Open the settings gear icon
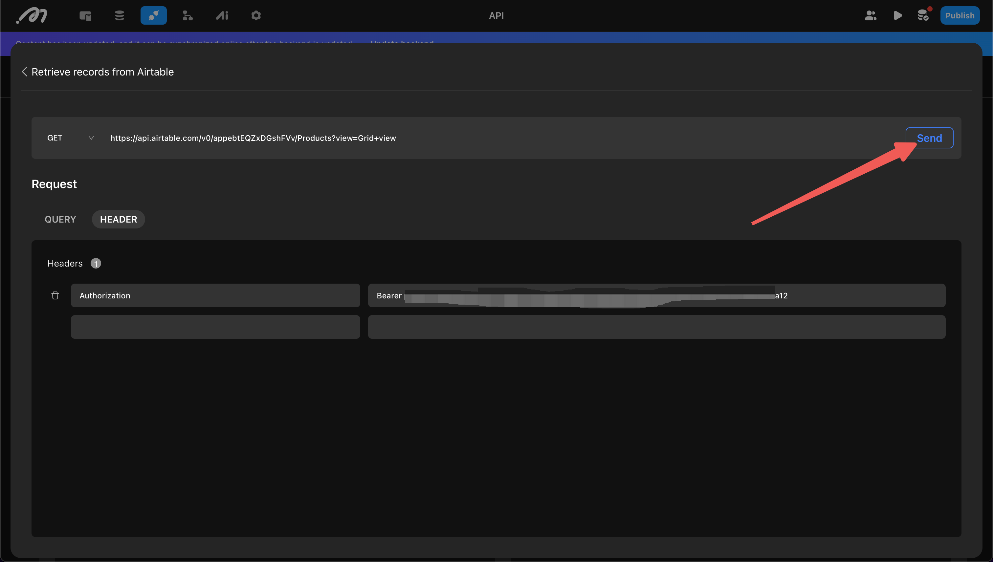Image resolution: width=993 pixels, height=562 pixels. point(256,15)
